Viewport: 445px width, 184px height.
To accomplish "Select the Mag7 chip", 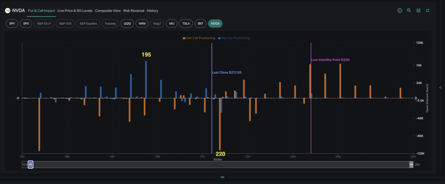I will click(157, 23).
